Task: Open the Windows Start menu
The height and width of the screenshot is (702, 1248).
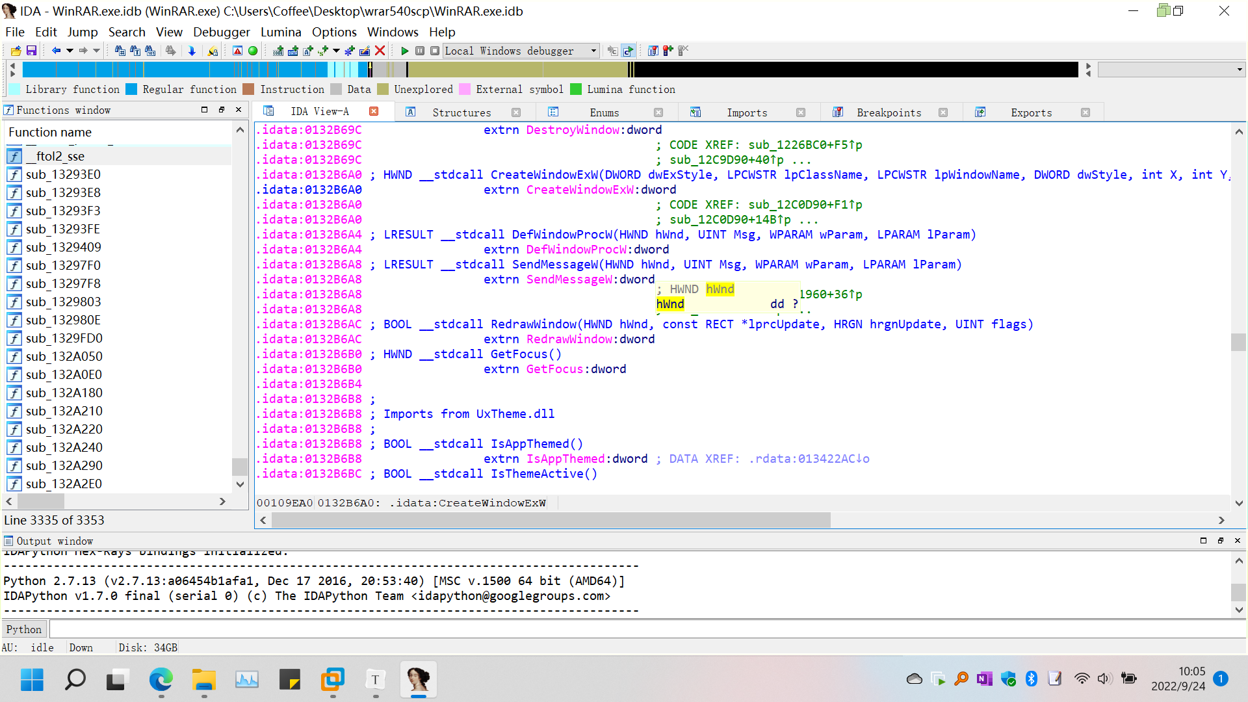Action: 32,680
